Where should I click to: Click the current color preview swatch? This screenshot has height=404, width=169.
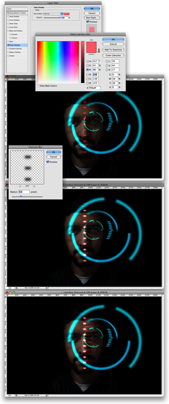click(91, 50)
